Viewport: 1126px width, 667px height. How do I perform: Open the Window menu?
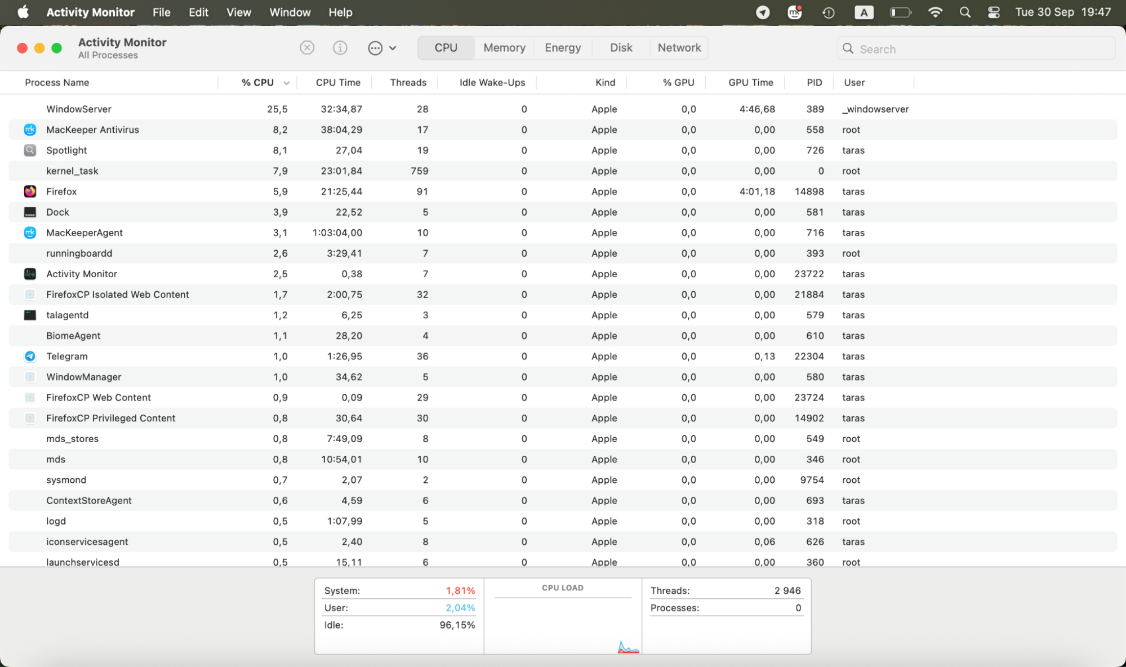(290, 12)
